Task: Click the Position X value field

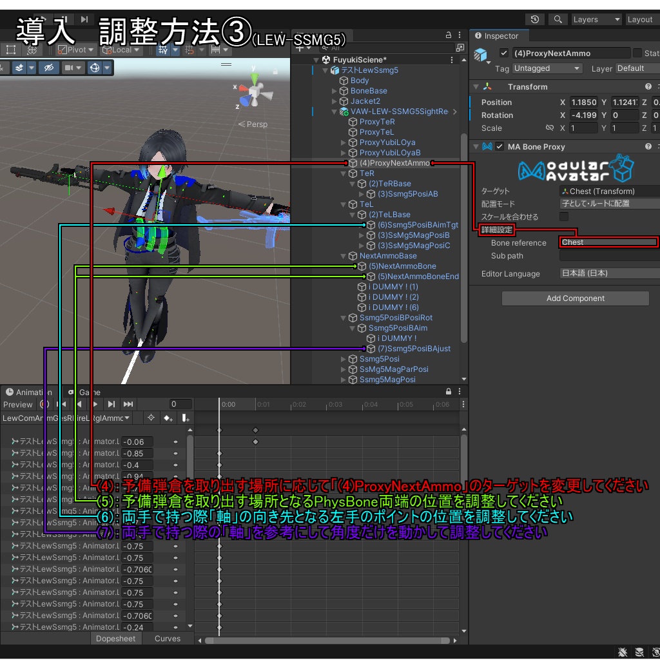Action: click(x=583, y=102)
